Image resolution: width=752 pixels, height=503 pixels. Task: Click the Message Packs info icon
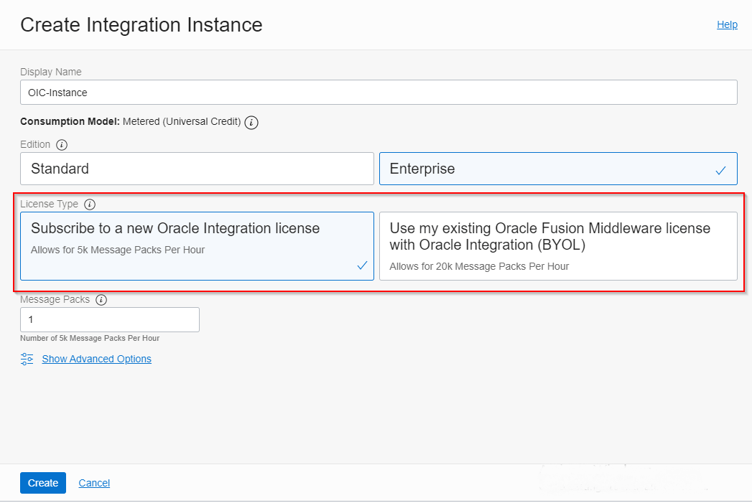click(101, 300)
